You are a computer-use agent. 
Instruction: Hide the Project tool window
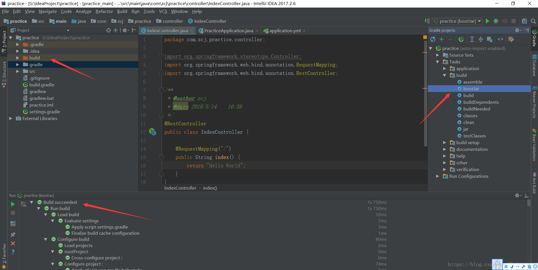pyautogui.click(x=134, y=30)
